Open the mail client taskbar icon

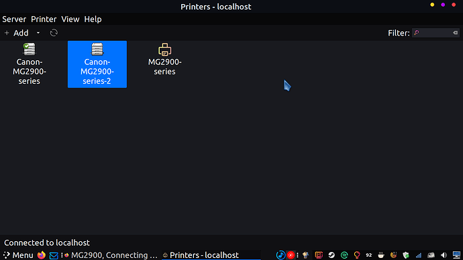point(54,255)
